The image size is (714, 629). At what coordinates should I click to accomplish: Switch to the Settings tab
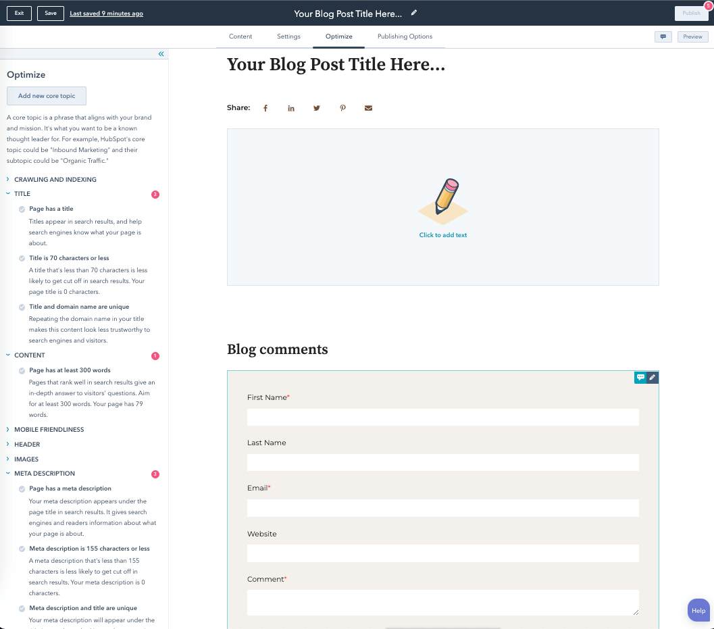click(x=288, y=36)
